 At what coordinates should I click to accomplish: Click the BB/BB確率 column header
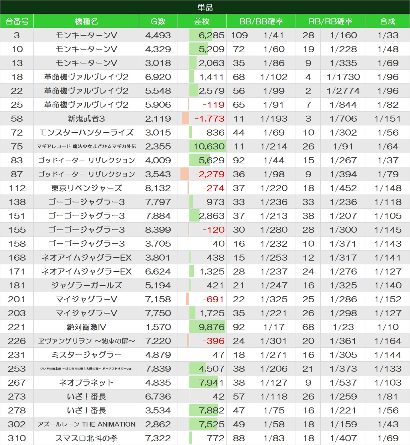coord(261,21)
